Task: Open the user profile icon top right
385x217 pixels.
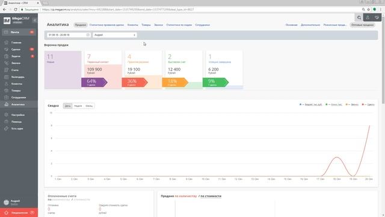Action: [368, 17]
